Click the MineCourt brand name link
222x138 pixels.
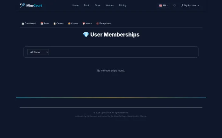(34, 5)
